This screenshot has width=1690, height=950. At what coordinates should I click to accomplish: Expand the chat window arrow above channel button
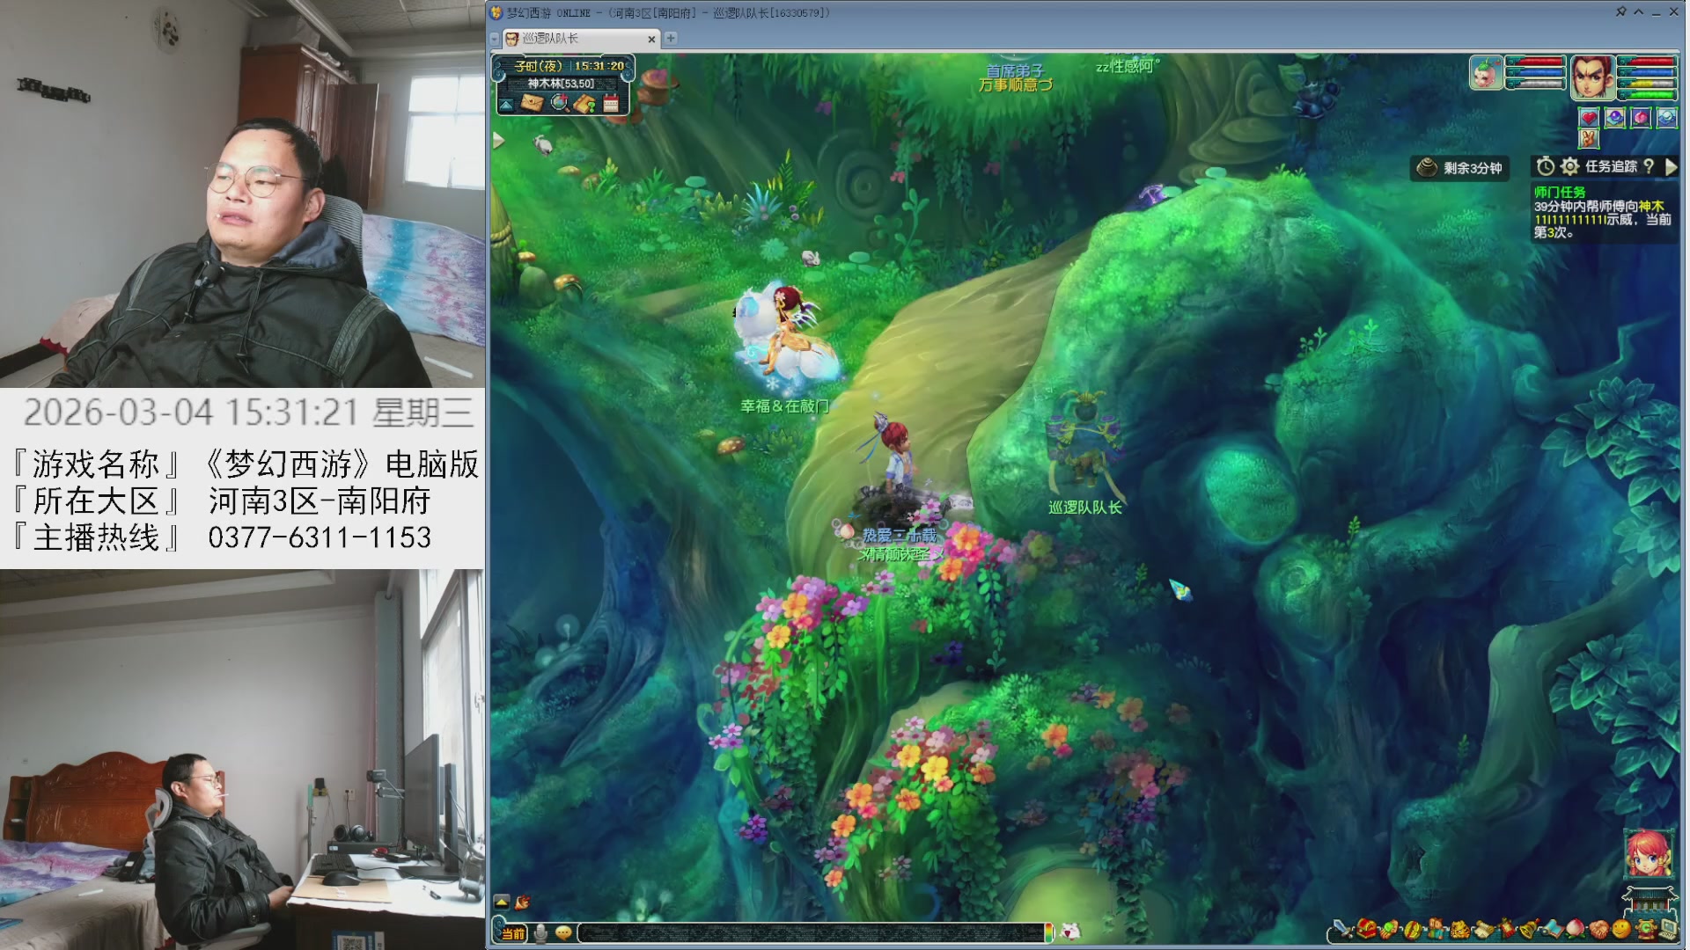point(502,902)
